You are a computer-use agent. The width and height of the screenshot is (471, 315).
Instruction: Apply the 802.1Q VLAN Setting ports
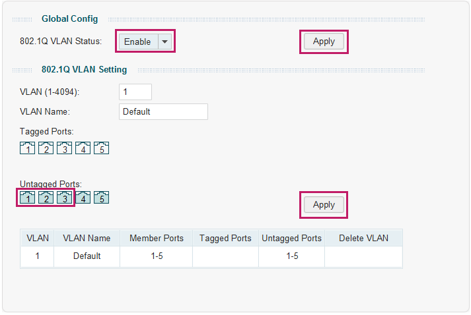(324, 205)
